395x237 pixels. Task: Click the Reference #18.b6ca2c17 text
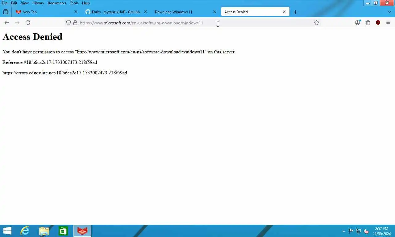click(x=50, y=62)
